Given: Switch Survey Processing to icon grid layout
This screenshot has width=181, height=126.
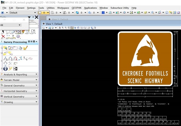Looking at the screenshot, I should 29,42.
